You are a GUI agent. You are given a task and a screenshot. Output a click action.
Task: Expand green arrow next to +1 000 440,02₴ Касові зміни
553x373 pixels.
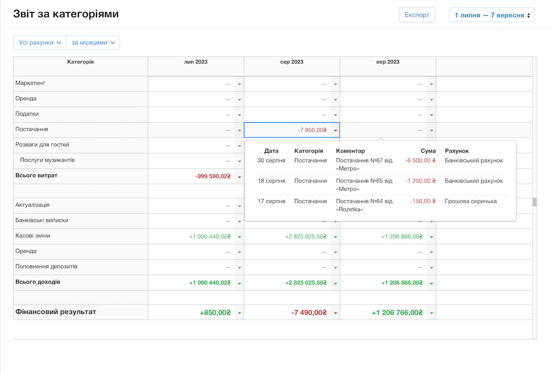point(239,237)
